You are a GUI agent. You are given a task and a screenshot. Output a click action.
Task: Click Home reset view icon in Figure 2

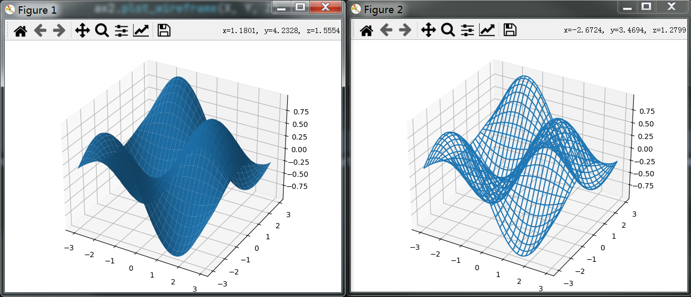click(367, 31)
